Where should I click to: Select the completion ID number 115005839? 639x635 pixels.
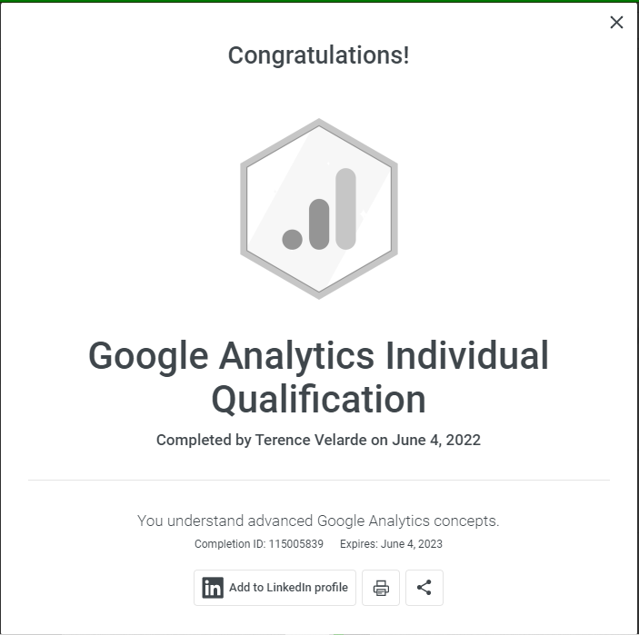pyautogui.click(x=295, y=544)
